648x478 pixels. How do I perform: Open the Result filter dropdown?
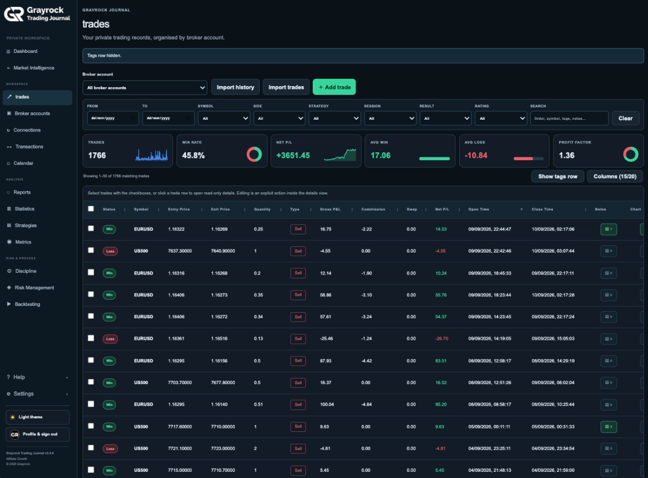(445, 118)
